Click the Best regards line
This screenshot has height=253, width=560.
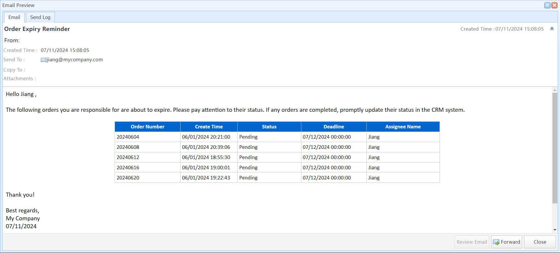pyautogui.click(x=22, y=210)
